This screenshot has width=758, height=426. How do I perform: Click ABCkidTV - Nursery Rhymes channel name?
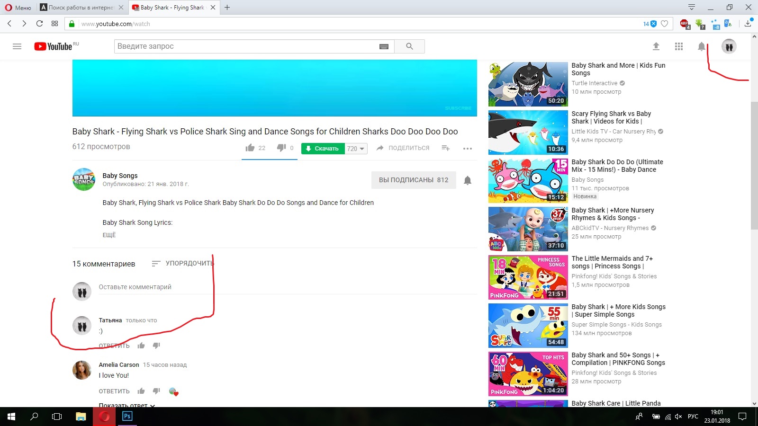(610, 228)
